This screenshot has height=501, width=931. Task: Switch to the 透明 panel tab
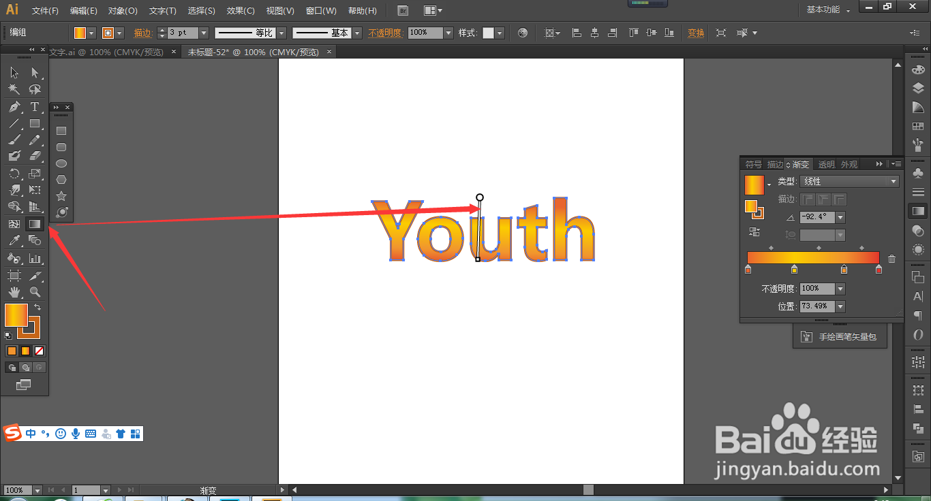pyautogui.click(x=826, y=164)
